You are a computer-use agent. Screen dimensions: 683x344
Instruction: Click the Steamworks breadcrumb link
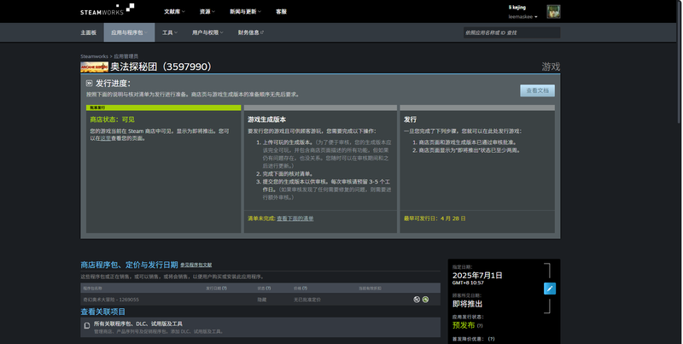(x=94, y=56)
